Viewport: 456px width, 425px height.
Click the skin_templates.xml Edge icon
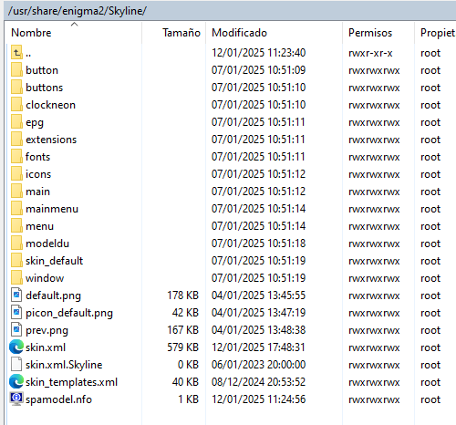[x=16, y=381]
